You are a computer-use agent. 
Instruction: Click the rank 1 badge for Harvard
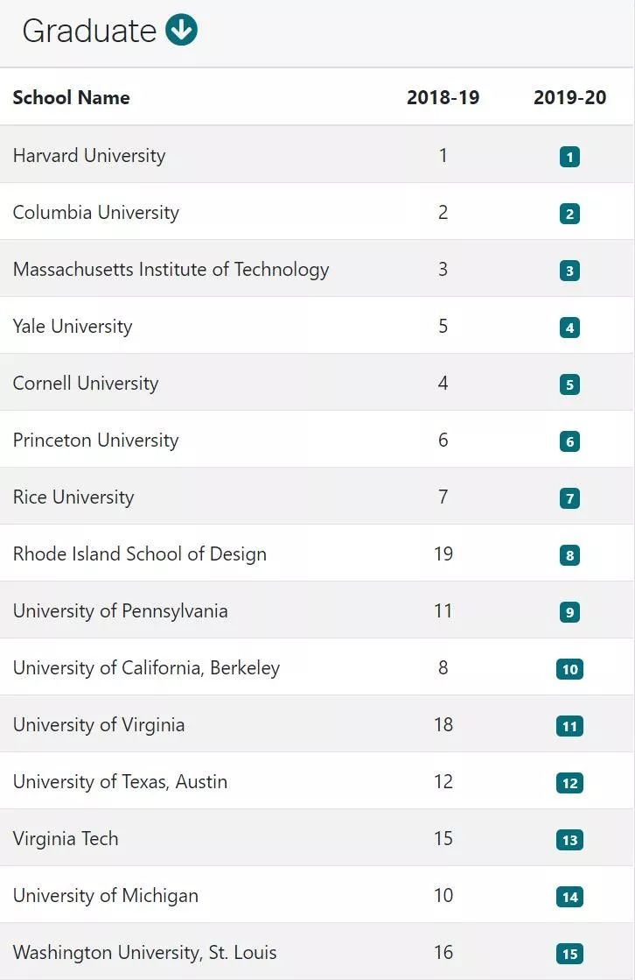(569, 156)
